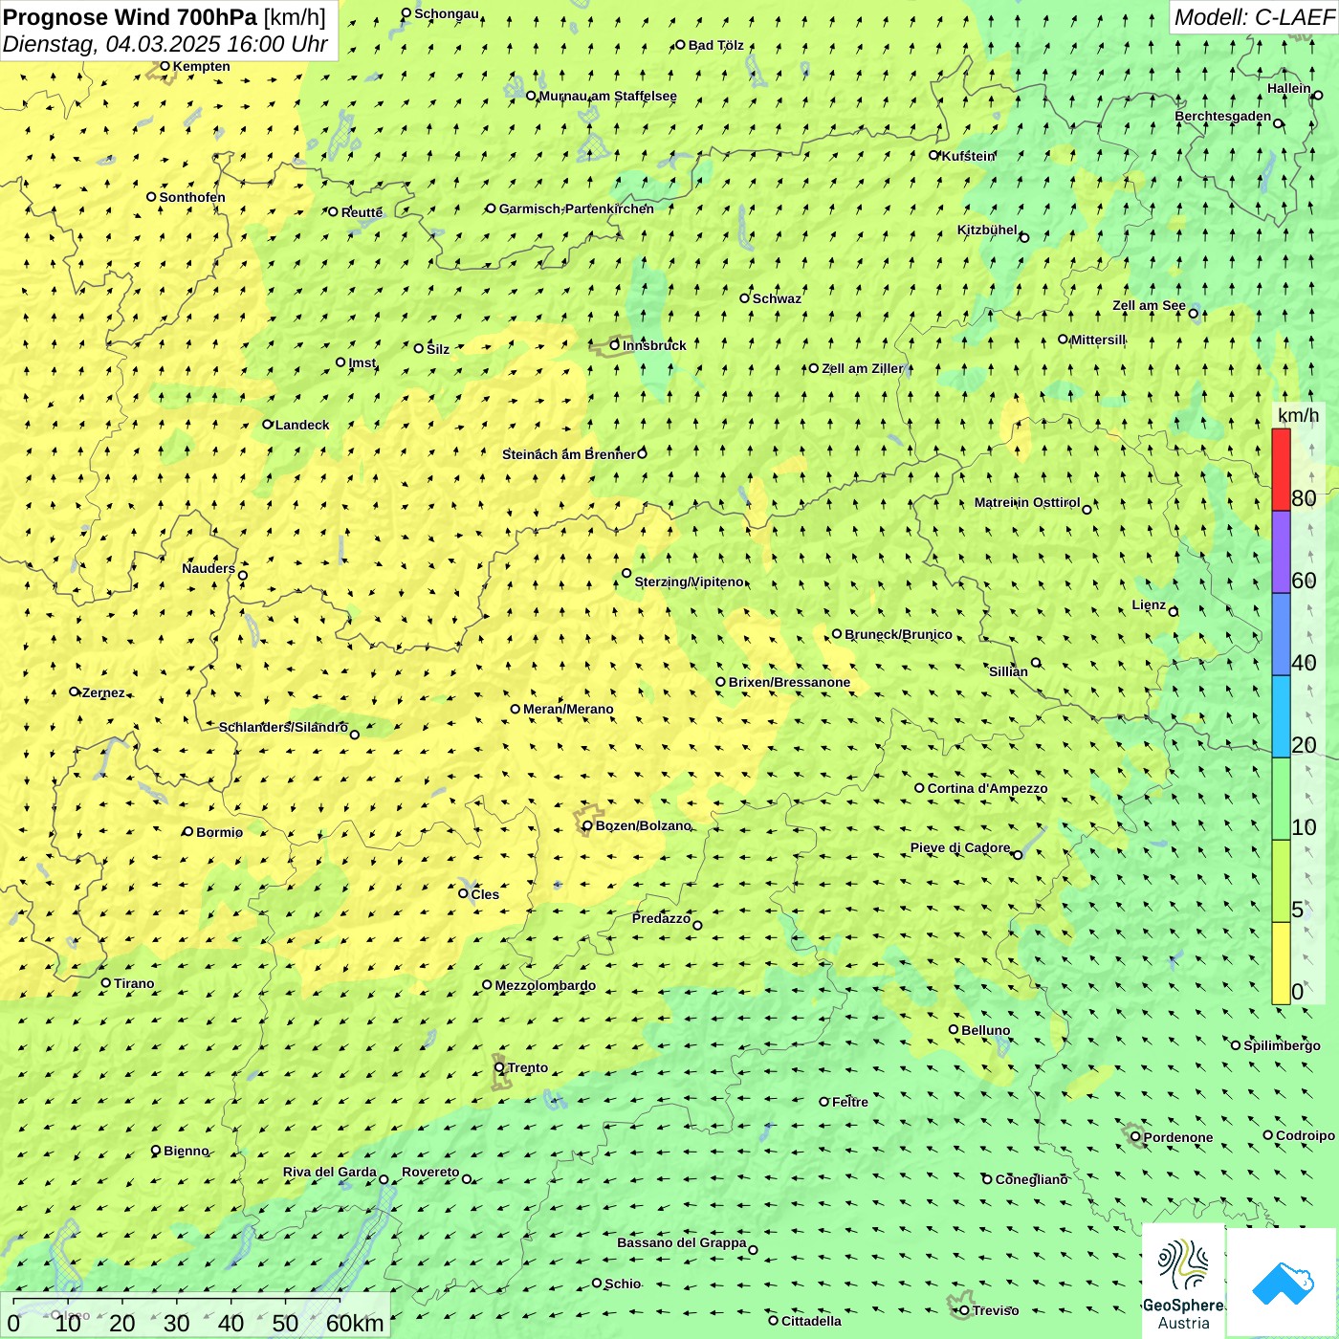Click the Schlanders/Silandro label
Viewport: 1339px width, 1339px height.
coord(283,727)
